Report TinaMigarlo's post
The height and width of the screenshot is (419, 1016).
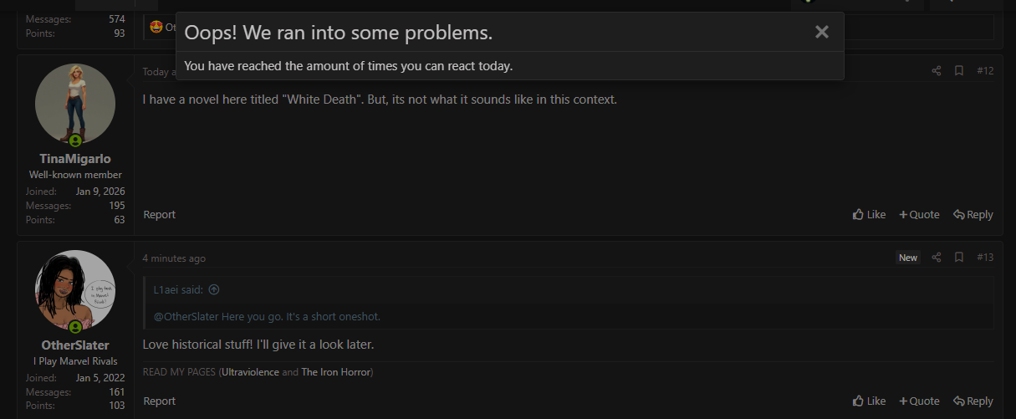tap(159, 215)
